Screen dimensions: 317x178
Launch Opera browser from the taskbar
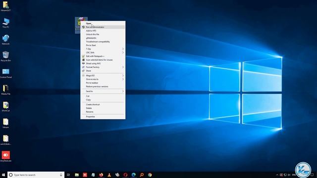tap(125, 175)
